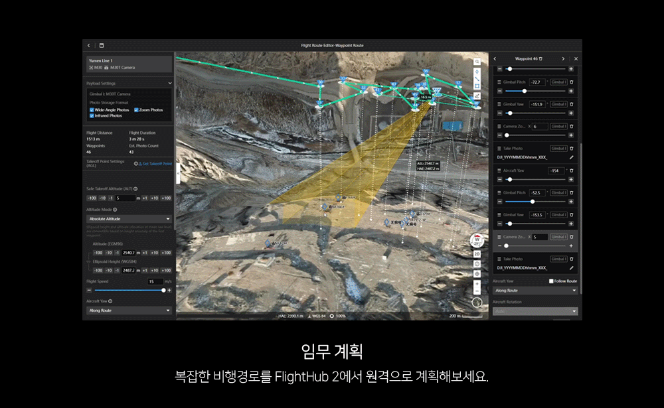This screenshot has height=408, width=664.
Task: Click the Aircraft Yaw -154 value field
Action: (556, 170)
